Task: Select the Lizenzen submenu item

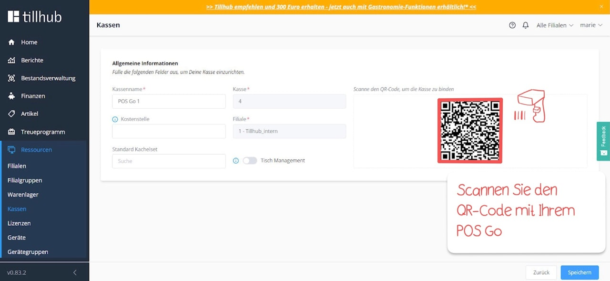Action: [x=19, y=223]
